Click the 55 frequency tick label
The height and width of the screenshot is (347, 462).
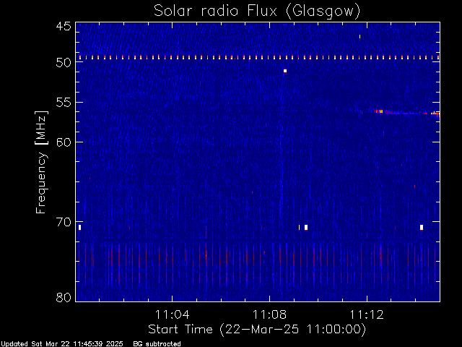click(x=64, y=103)
